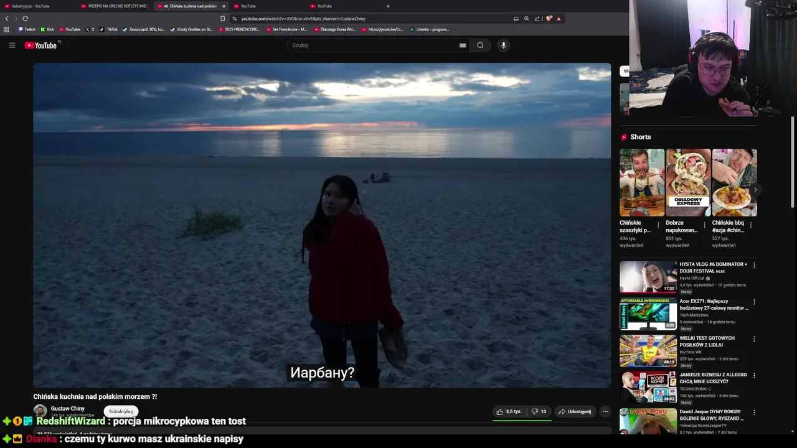Reload the page with refresh icon
Viewport: 797px width, 448px height.
click(26, 19)
